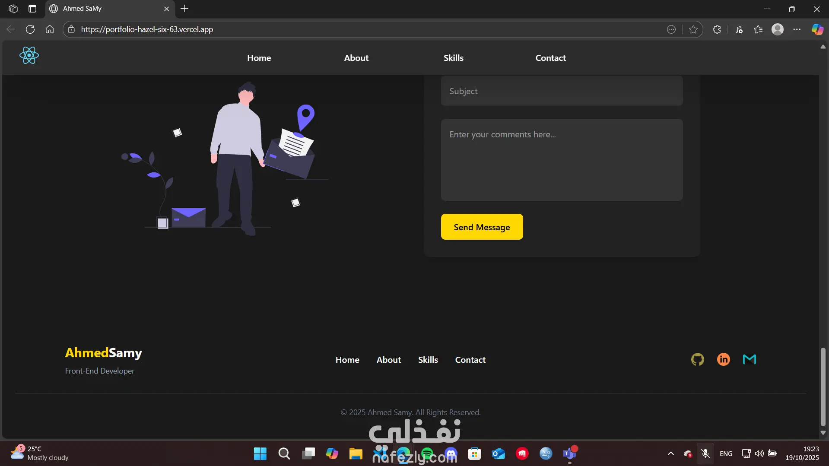Click the Home link in the footer
829x466 pixels.
pos(347,360)
